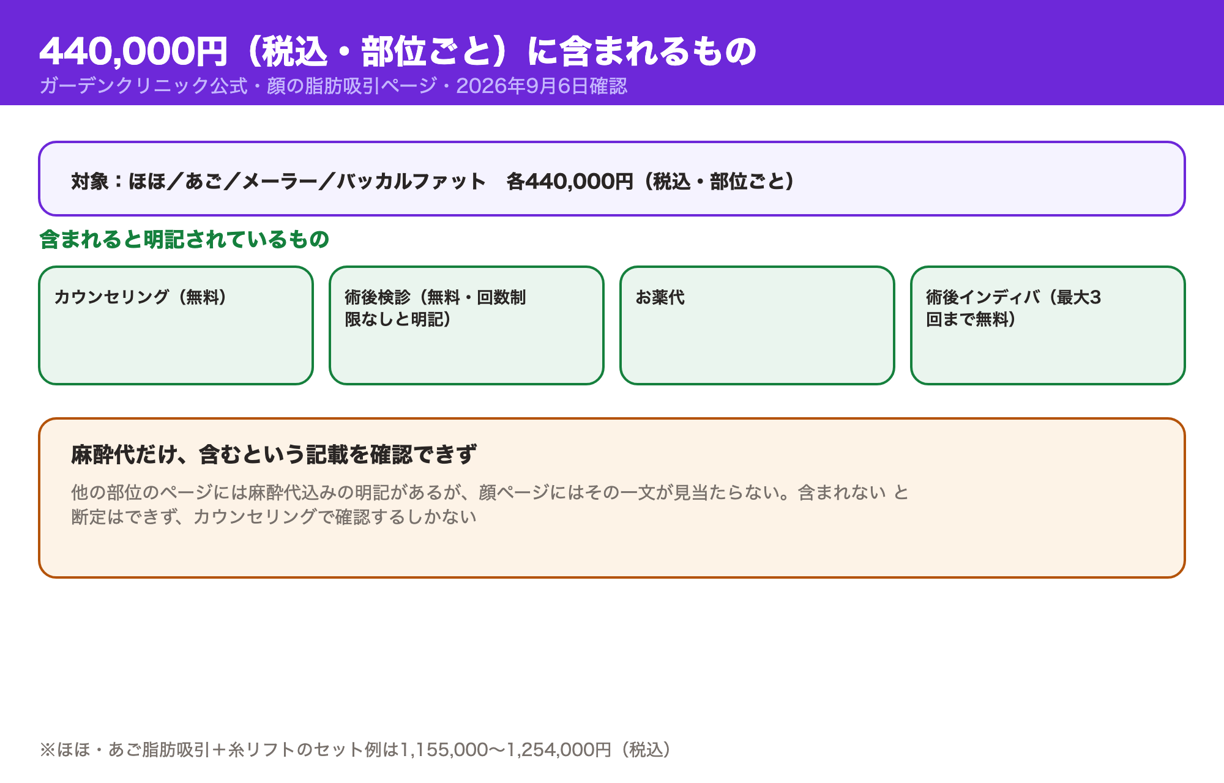The height and width of the screenshot is (783, 1224).
Task: Select the 'お薬代' card
Action: (757, 325)
